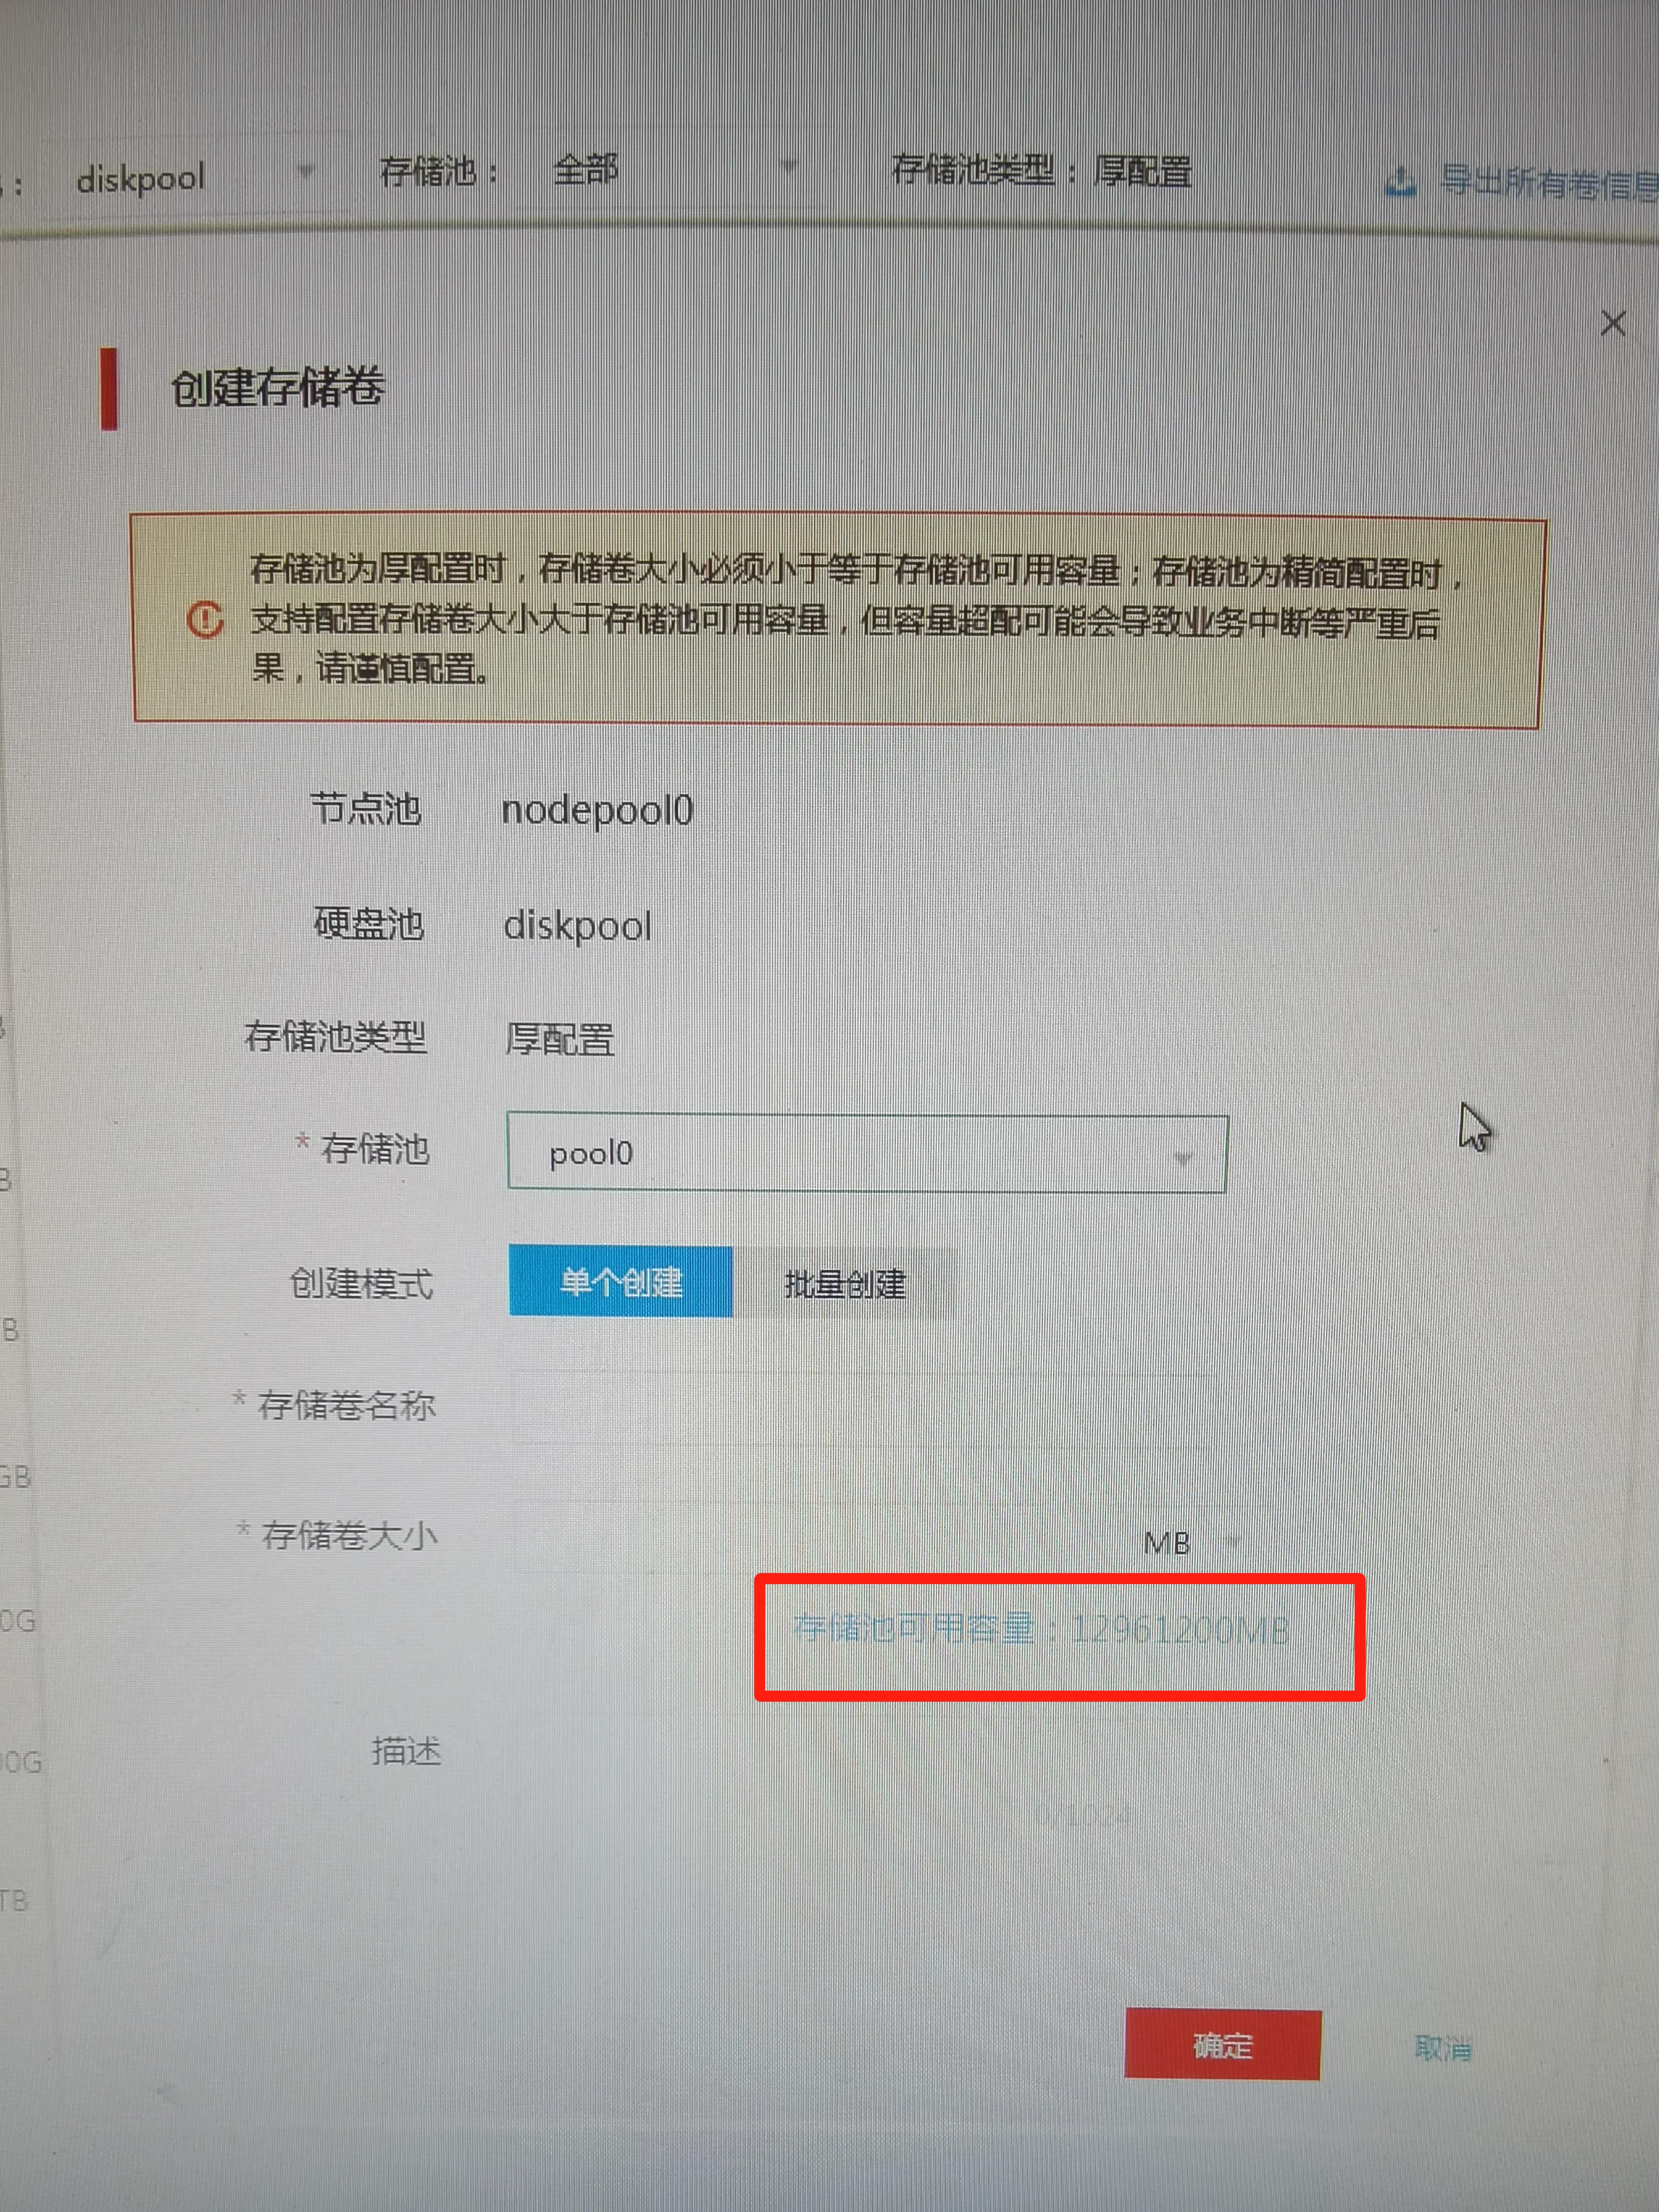Open the pool0 storage pool dropdown

coord(867,1153)
